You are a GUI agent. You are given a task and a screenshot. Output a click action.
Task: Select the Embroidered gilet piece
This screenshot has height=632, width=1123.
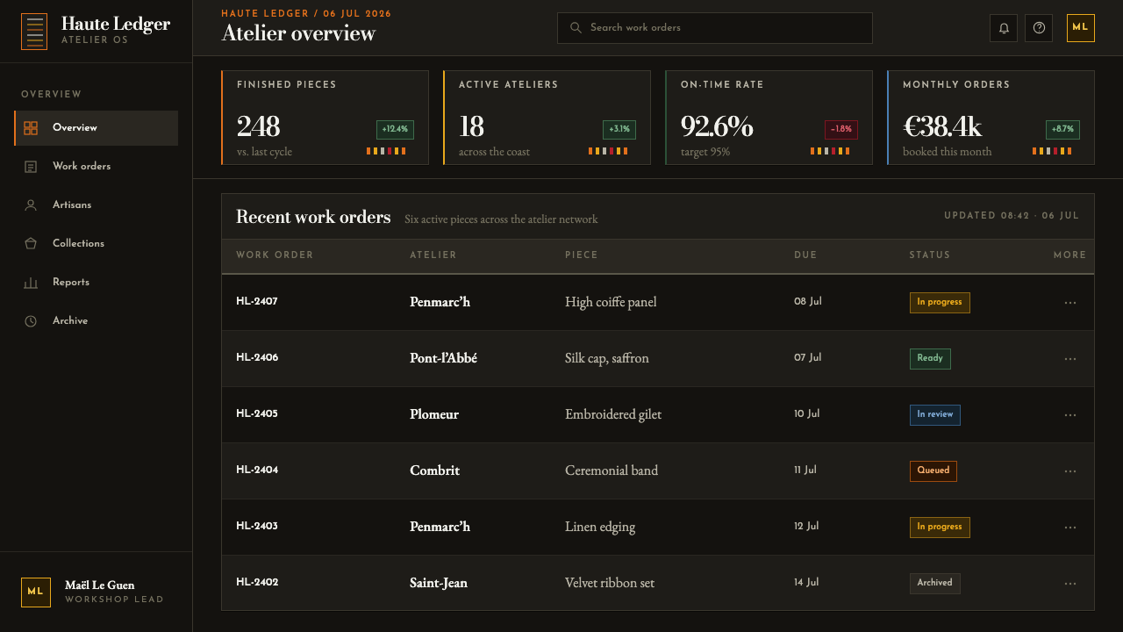point(613,414)
